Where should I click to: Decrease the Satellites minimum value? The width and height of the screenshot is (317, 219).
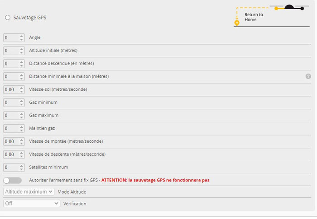click(21, 169)
